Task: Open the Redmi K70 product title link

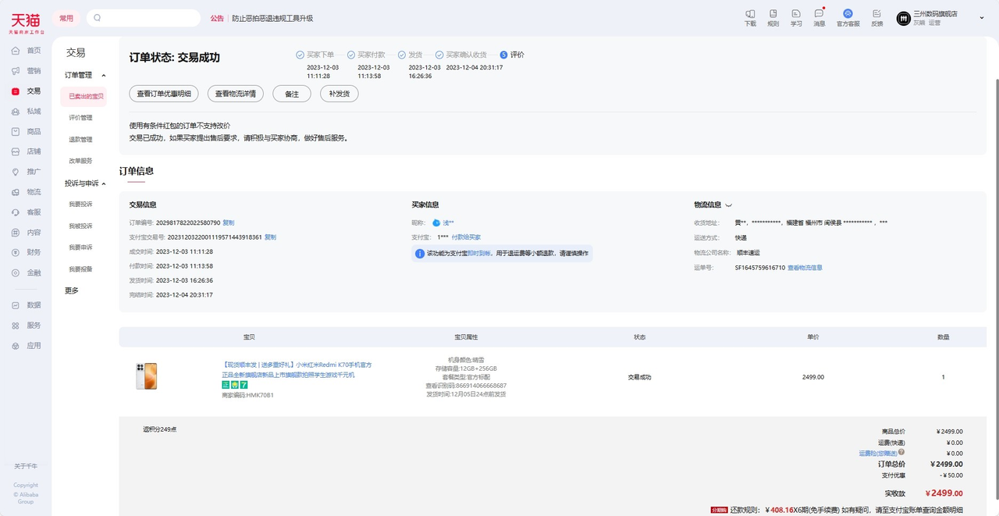Action: point(297,369)
